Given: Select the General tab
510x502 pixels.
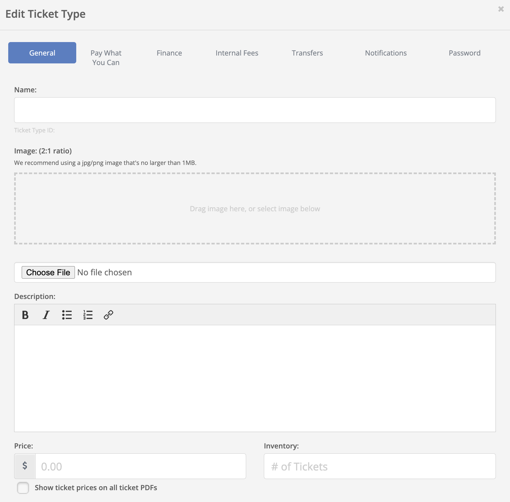Looking at the screenshot, I should [x=42, y=53].
